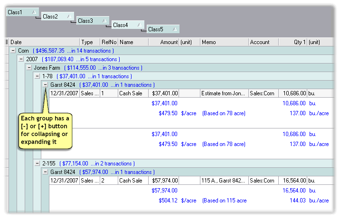Sort by the Type column header
The image size is (340, 219).
(x=90, y=42)
